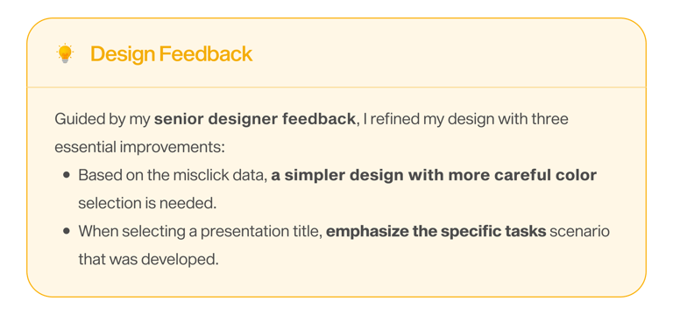
Task: Click the word "scenario" in second bullet
Action: [579, 232]
